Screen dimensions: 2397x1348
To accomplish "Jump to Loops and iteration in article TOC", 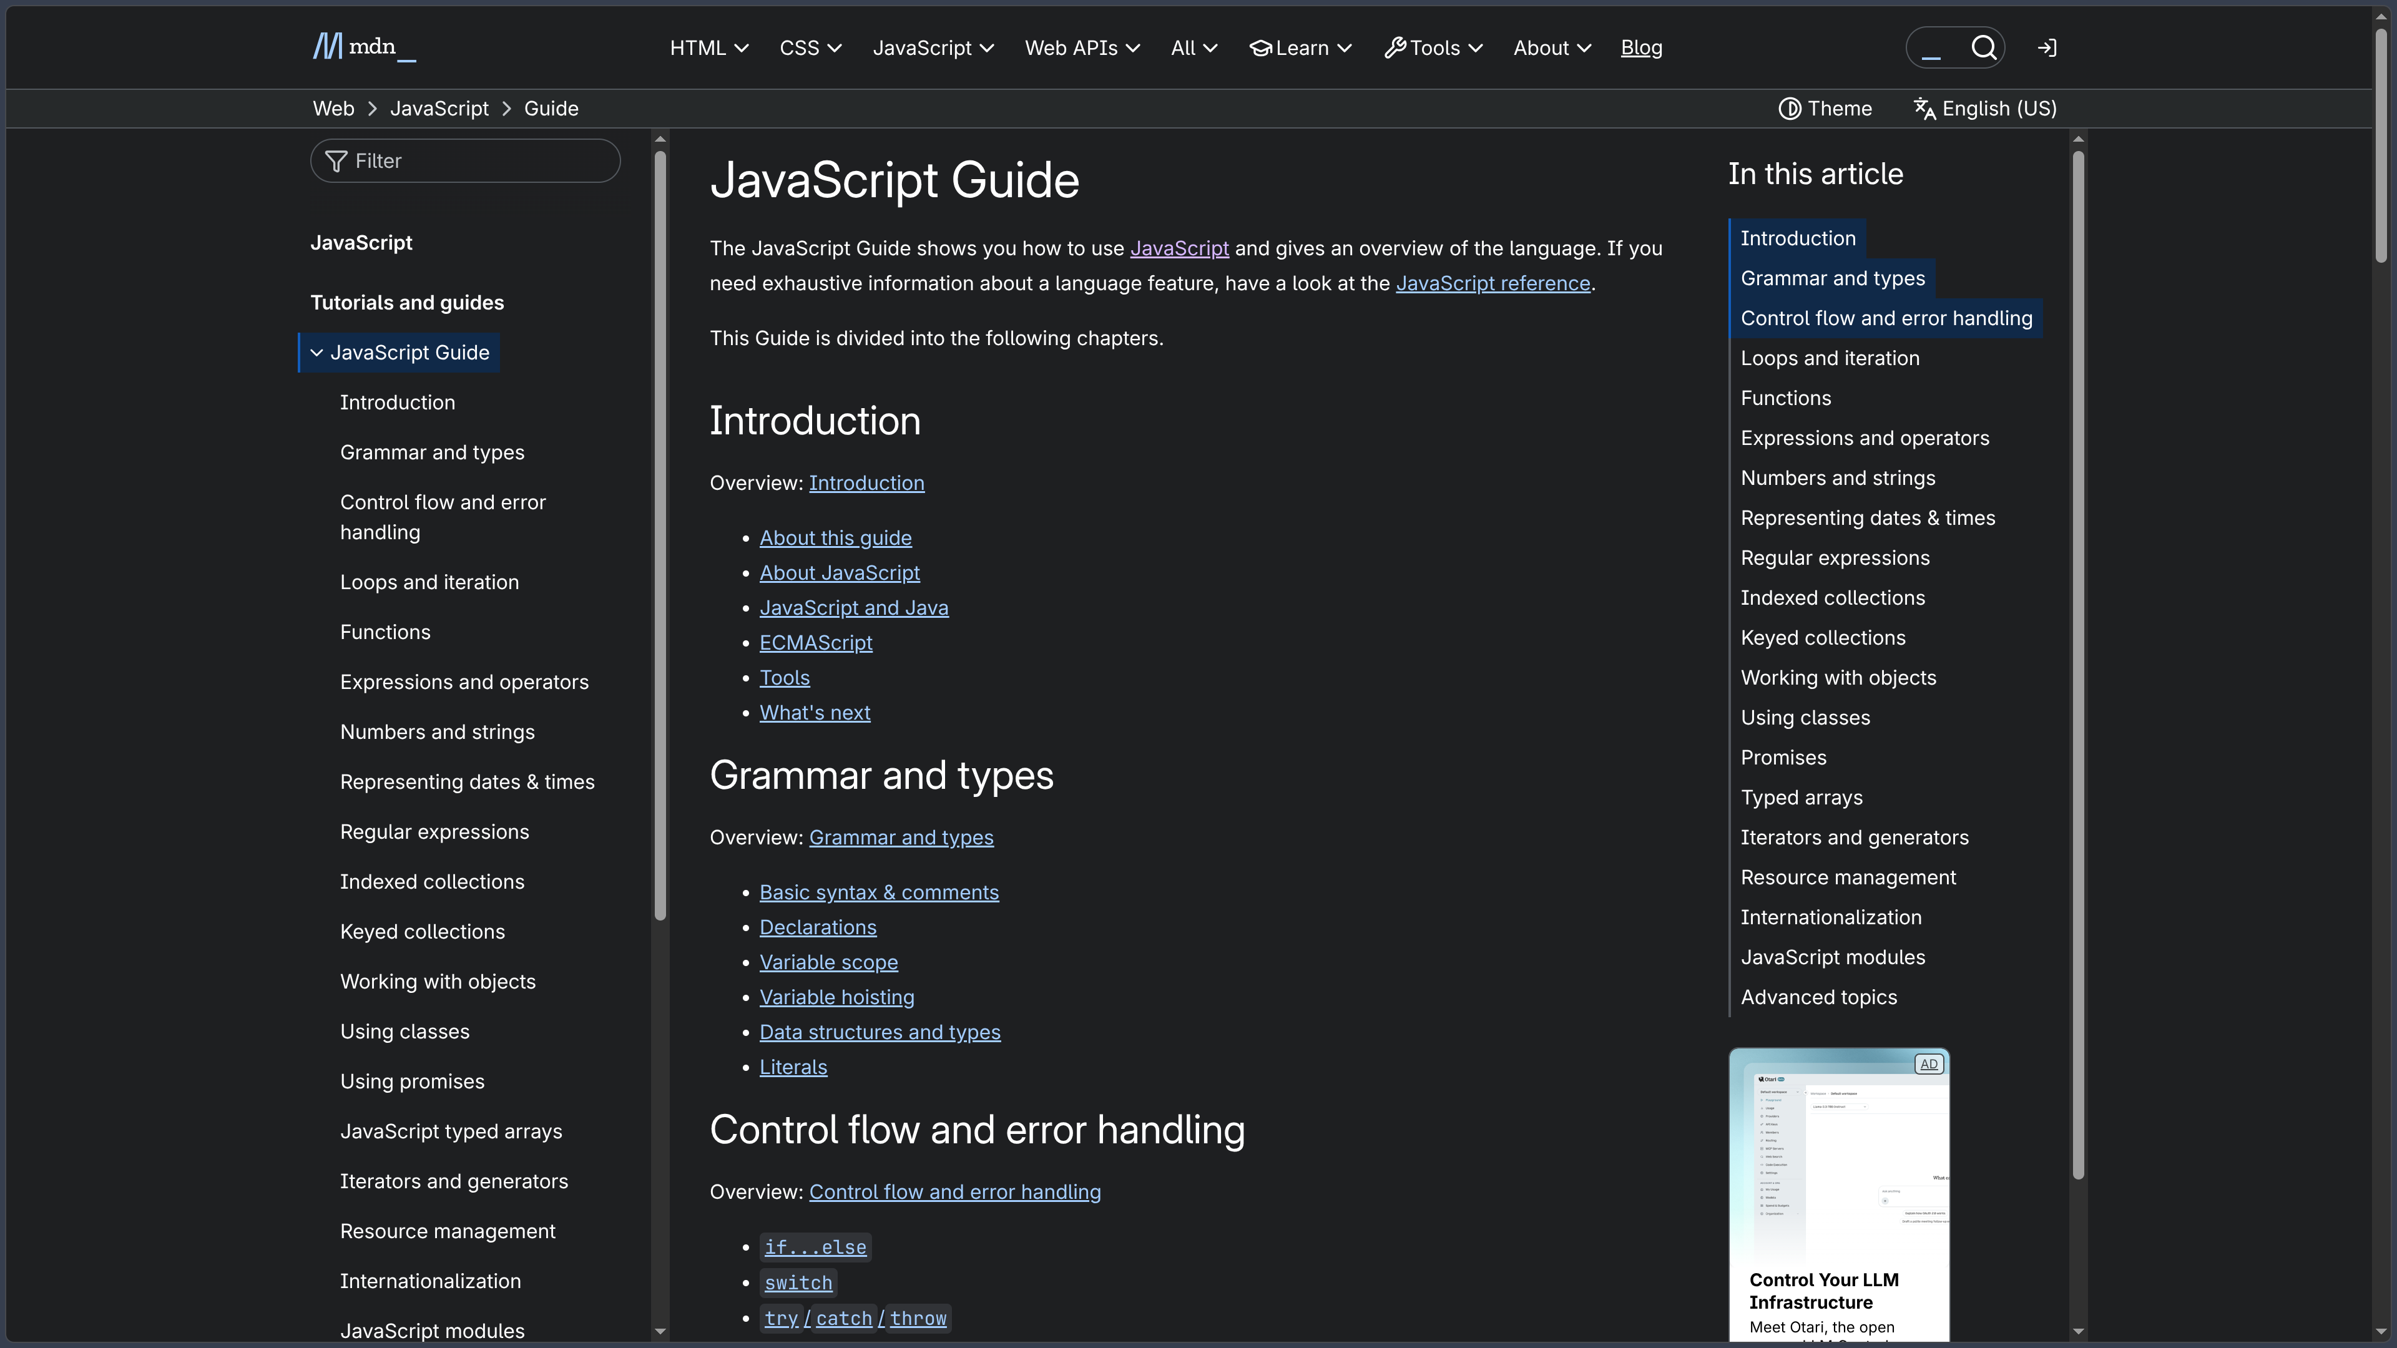I will coord(1830,358).
